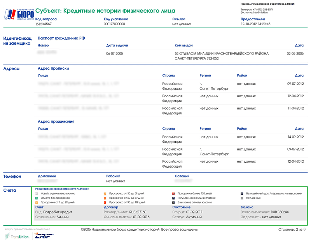Select the total paid amount RUB 130244

[x=280, y=212]
